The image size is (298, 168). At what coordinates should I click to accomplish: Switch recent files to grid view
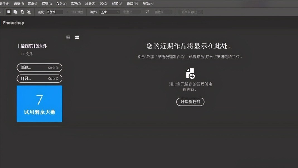(x=77, y=37)
